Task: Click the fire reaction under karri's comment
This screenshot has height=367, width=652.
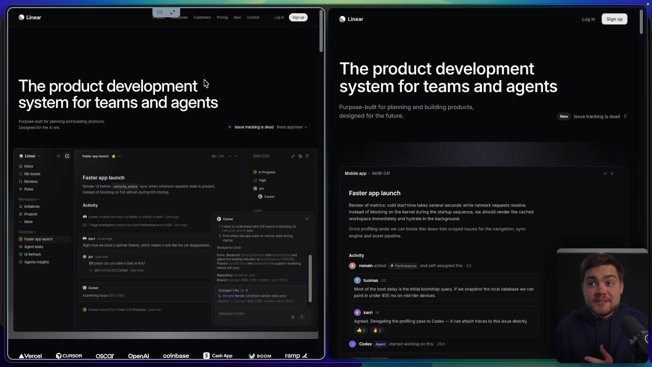Action: (x=377, y=330)
